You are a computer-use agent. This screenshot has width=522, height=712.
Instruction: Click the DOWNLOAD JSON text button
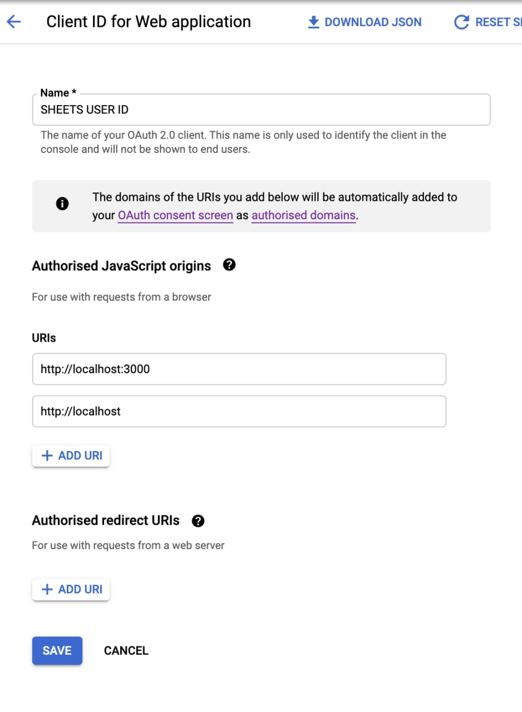point(373,22)
